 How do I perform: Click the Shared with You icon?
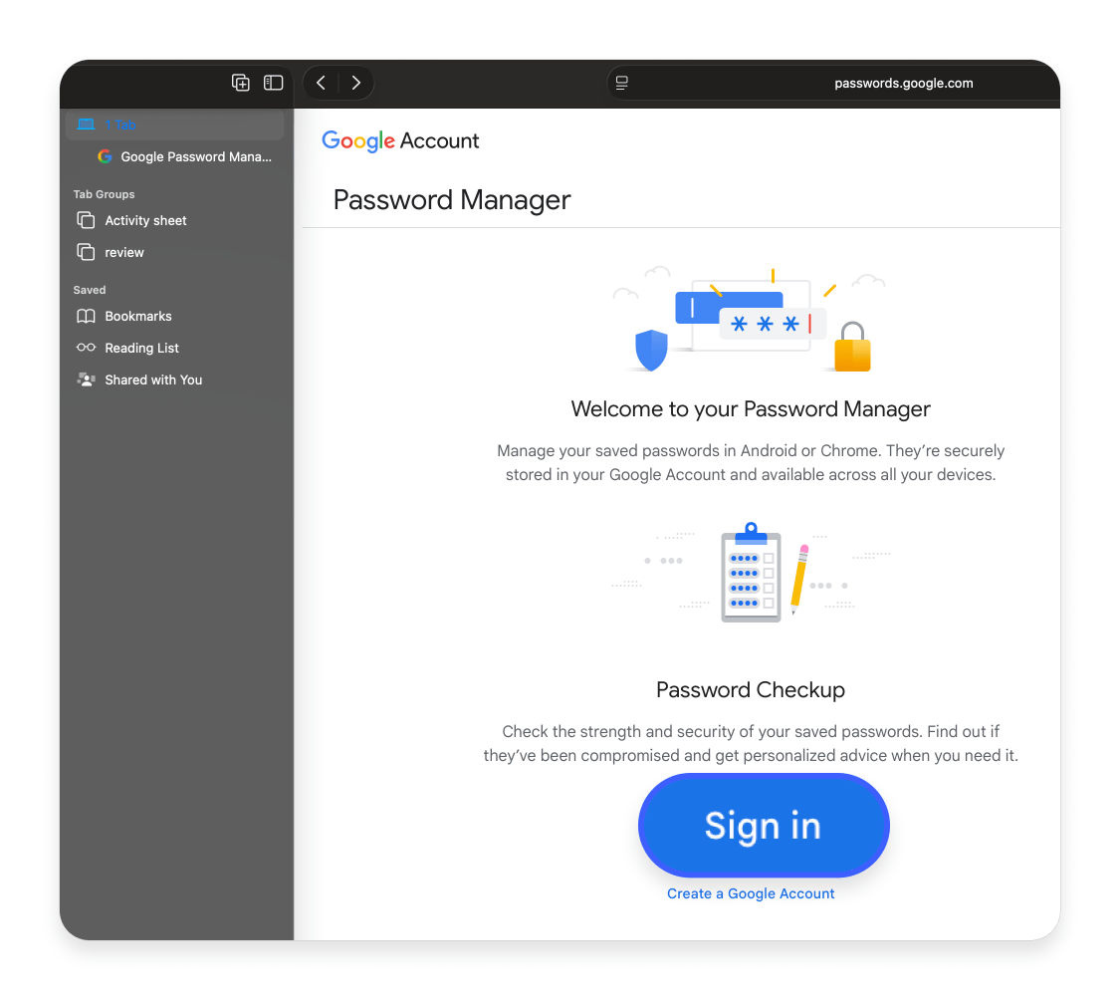pos(85,379)
